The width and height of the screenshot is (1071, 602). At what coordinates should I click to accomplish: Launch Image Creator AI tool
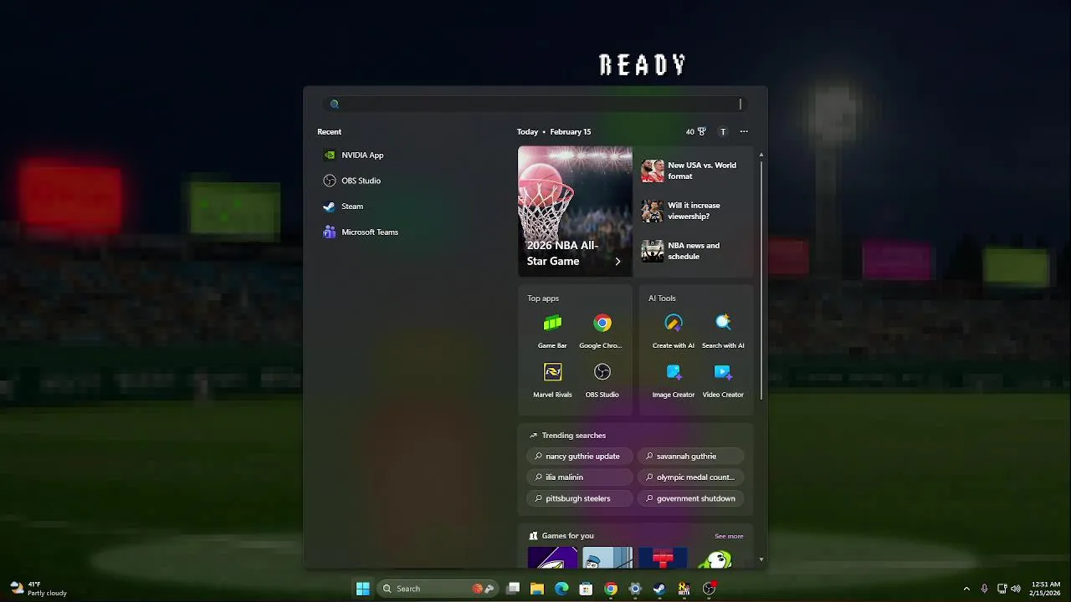coord(674,380)
